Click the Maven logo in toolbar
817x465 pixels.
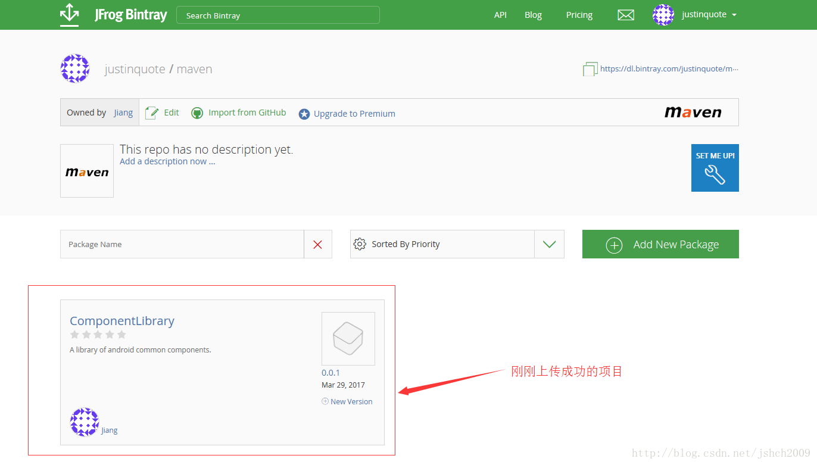tap(693, 112)
